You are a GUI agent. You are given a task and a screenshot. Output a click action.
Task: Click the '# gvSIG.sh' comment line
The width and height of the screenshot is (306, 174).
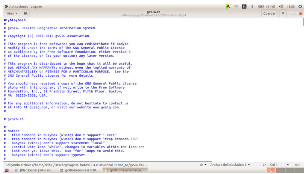tap(14, 119)
